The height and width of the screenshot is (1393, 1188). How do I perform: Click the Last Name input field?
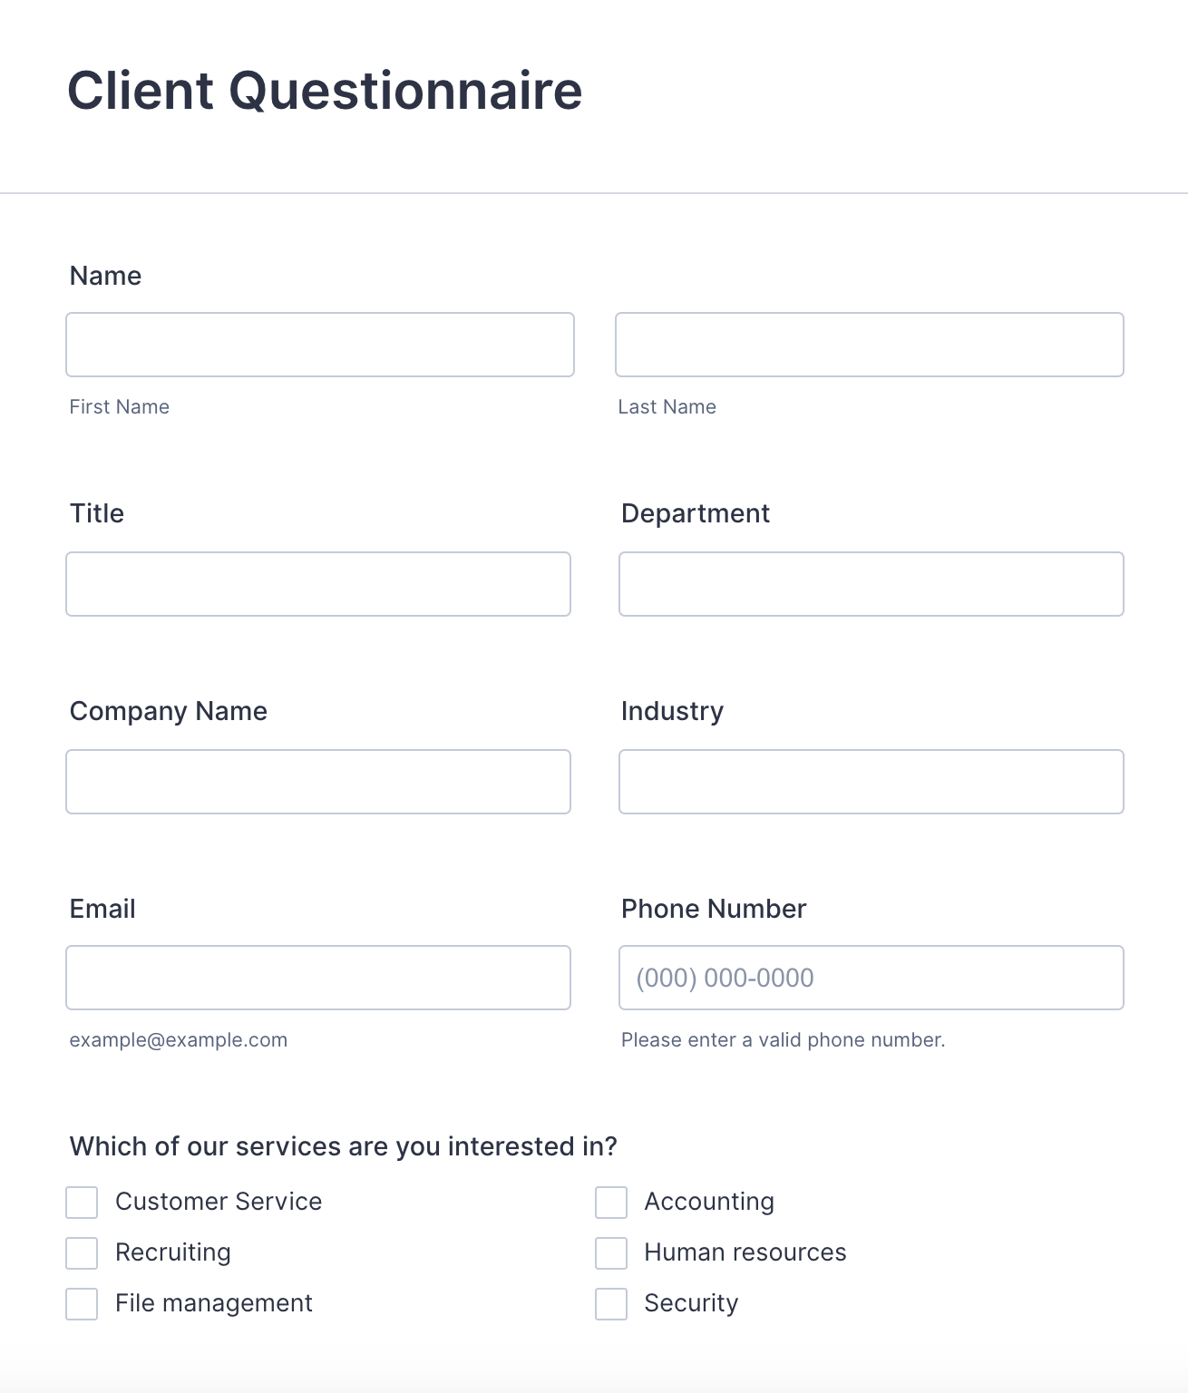point(869,345)
